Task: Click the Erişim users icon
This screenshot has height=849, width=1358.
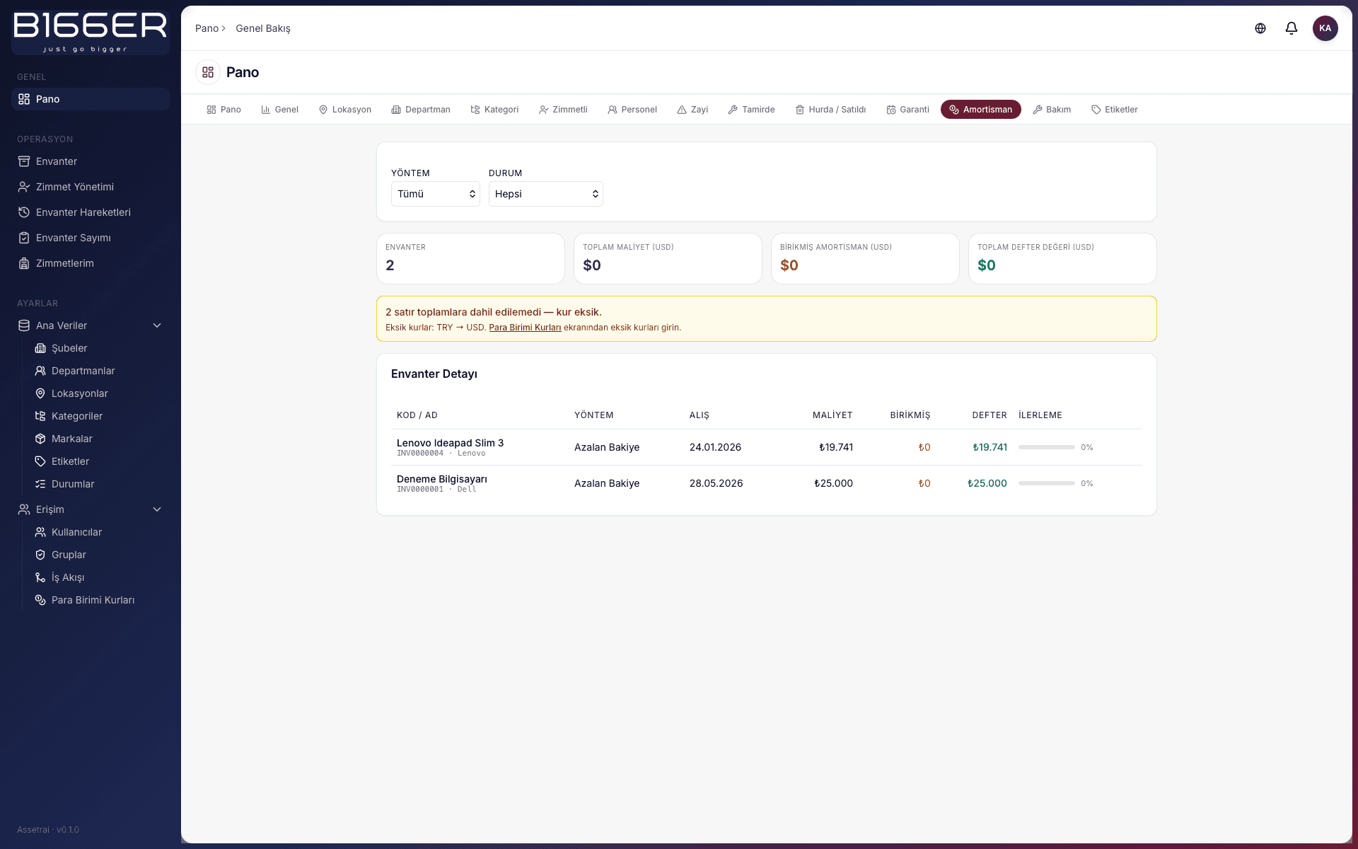Action: 24,509
